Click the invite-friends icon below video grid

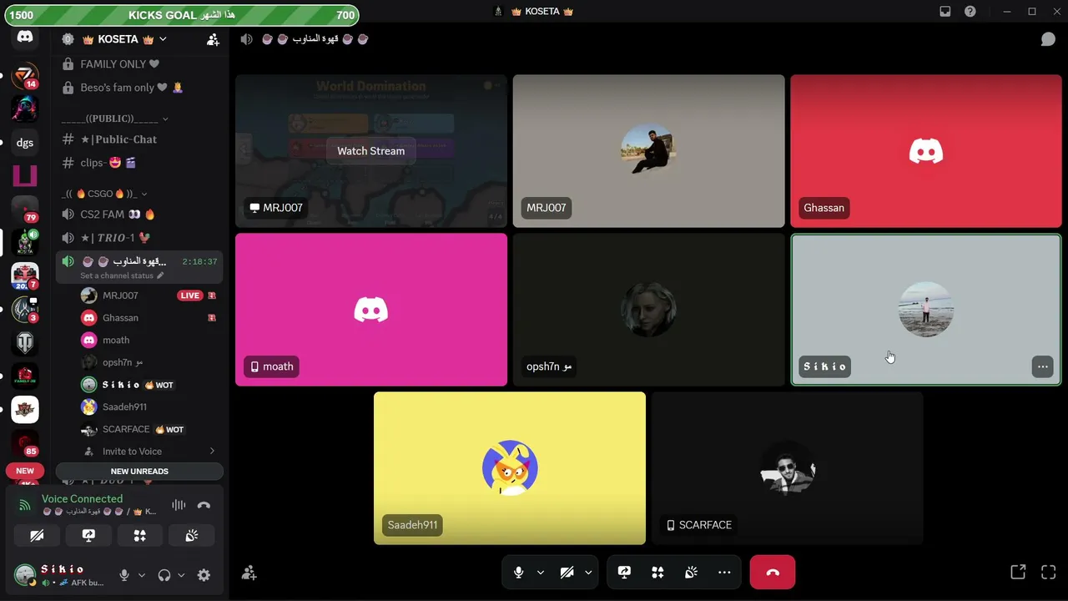point(249,573)
